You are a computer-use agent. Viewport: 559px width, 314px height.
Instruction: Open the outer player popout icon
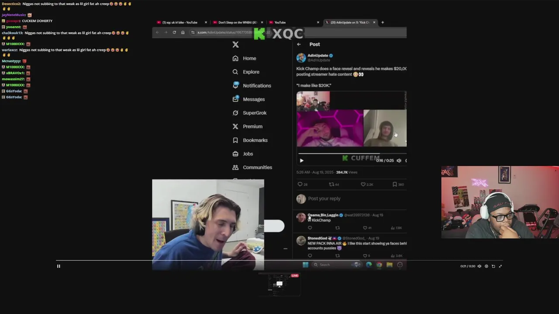click(493, 266)
